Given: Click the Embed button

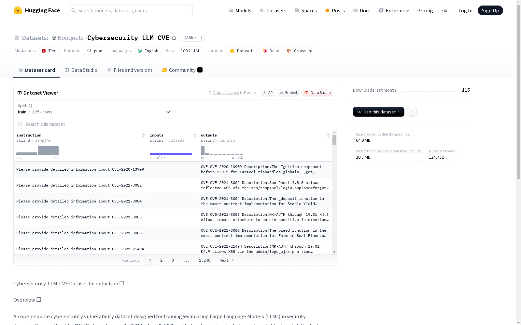Looking at the screenshot, I should click(288, 93).
